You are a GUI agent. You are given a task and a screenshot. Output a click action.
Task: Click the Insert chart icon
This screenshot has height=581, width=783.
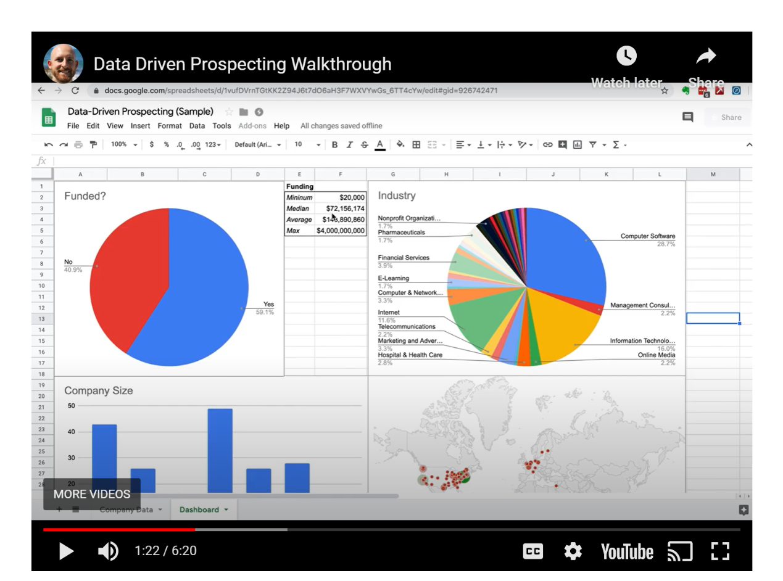(x=577, y=145)
